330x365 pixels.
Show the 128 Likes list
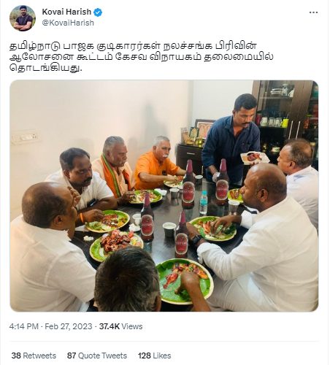(155, 356)
